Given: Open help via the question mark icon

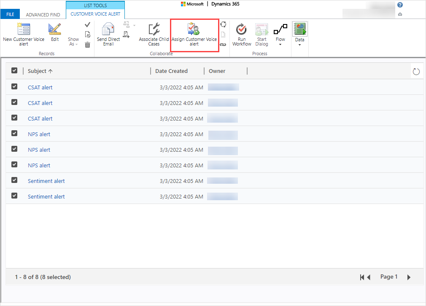Looking at the screenshot, I should pyautogui.click(x=400, y=5).
